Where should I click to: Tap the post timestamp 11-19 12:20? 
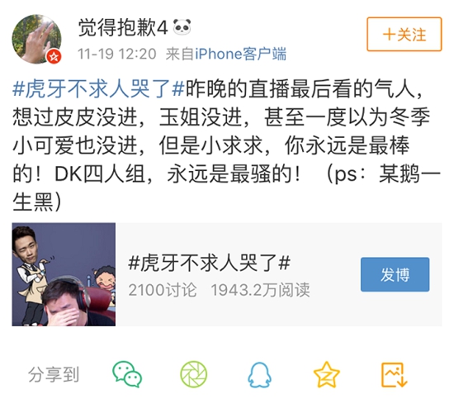tap(117, 54)
